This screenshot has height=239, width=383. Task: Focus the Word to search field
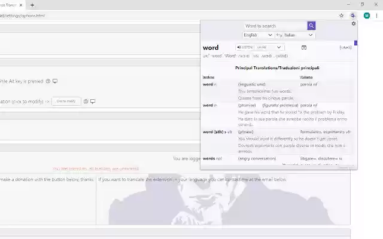276,26
